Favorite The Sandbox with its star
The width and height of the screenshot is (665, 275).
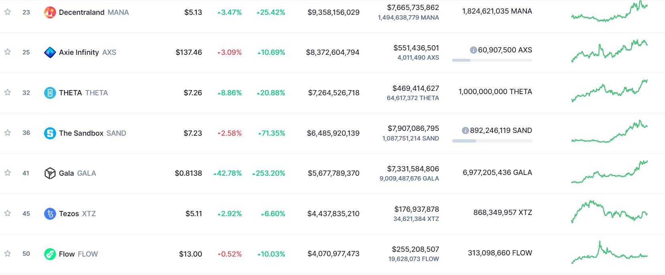(8, 133)
